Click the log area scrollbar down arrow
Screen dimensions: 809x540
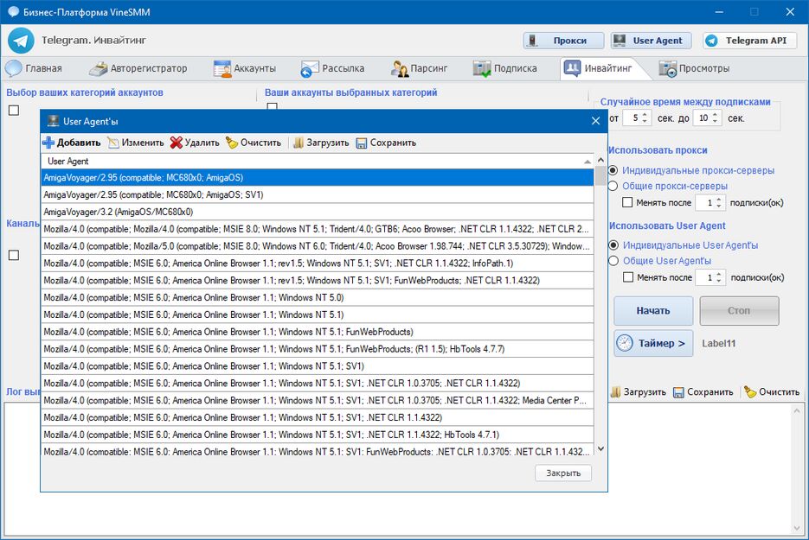pyautogui.click(x=798, y=529)
